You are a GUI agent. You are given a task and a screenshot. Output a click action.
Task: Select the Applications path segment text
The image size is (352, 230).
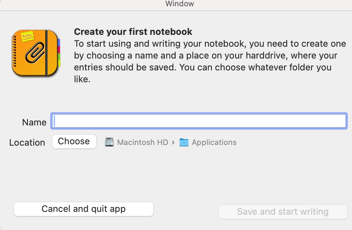click(214, 142)
